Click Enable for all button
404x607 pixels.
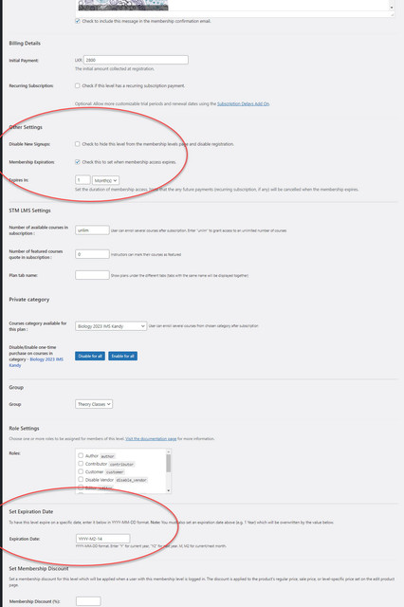[x=122, y=357]
